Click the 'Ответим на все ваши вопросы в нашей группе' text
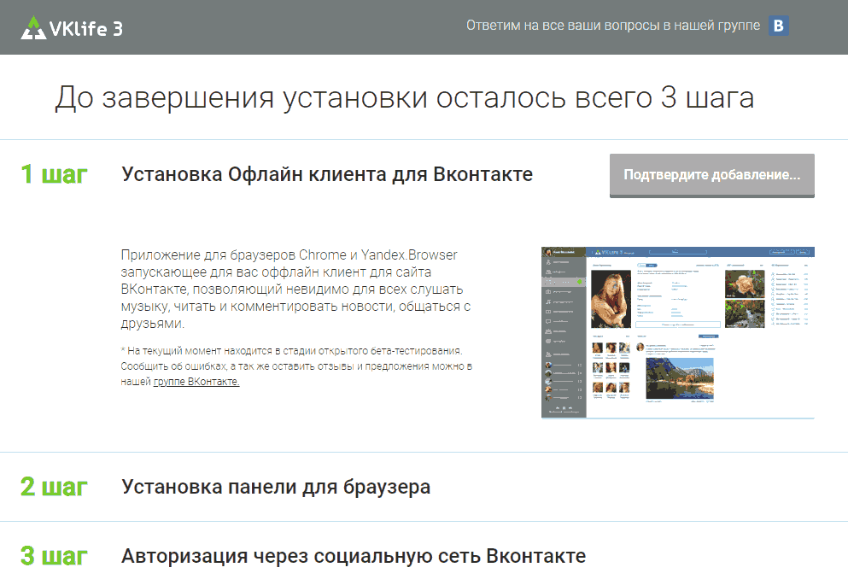Screen dimensions: 848x585 [613, 26]
